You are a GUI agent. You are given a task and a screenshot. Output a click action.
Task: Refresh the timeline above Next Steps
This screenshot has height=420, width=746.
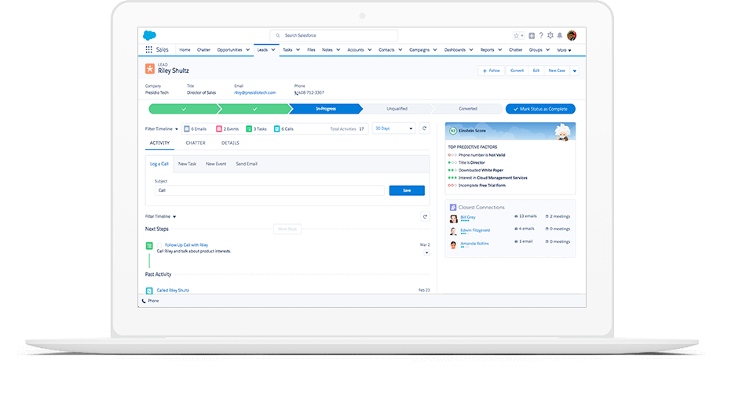(425, 216)
